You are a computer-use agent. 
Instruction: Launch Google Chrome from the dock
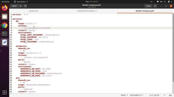point(5,25)
